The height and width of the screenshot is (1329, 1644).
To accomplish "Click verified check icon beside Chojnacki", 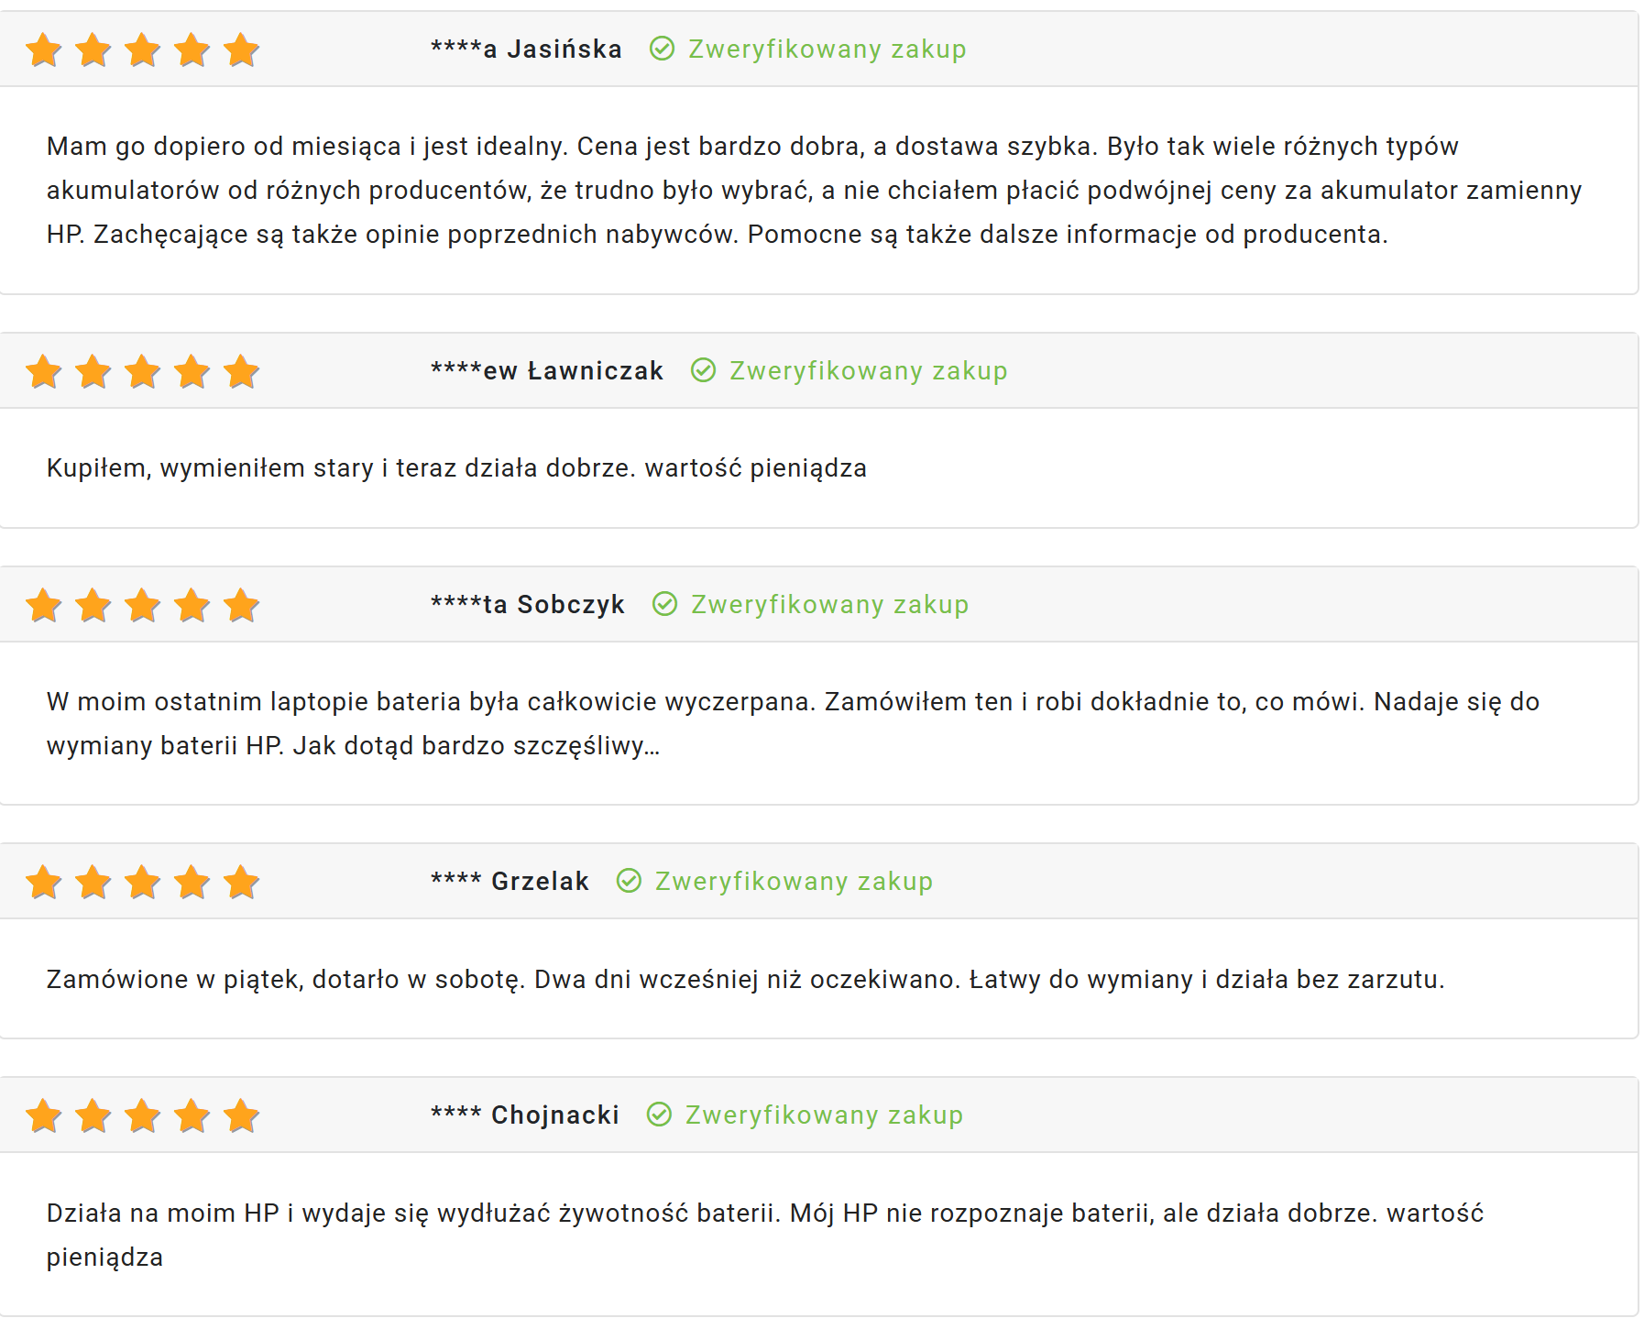I will (659, 1115).
